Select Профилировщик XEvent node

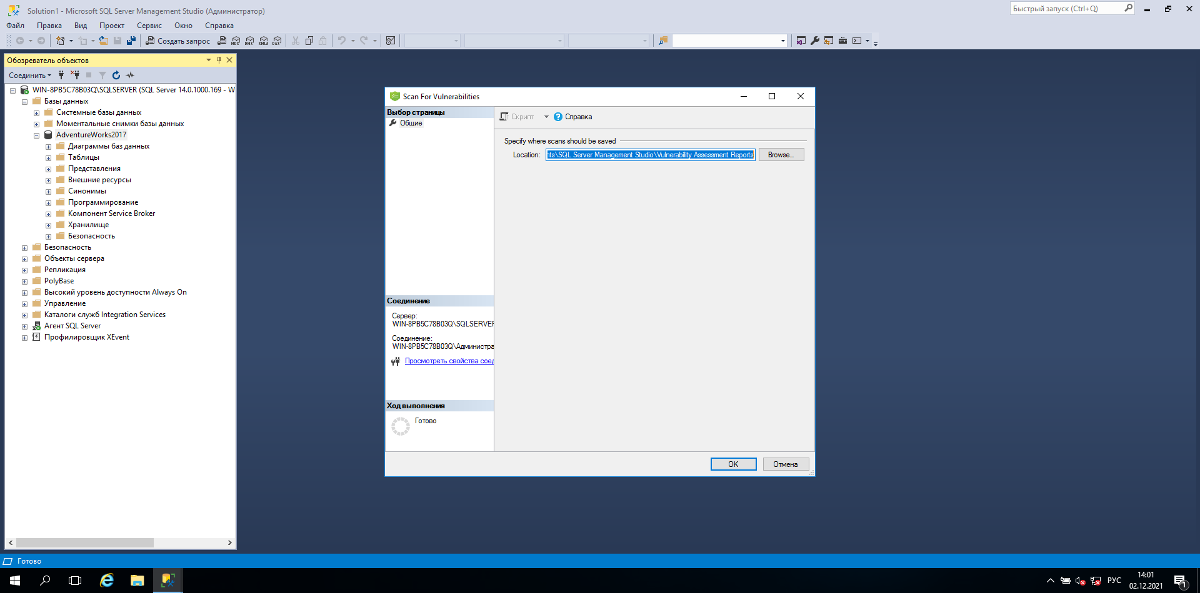click(x=87, y=337)
